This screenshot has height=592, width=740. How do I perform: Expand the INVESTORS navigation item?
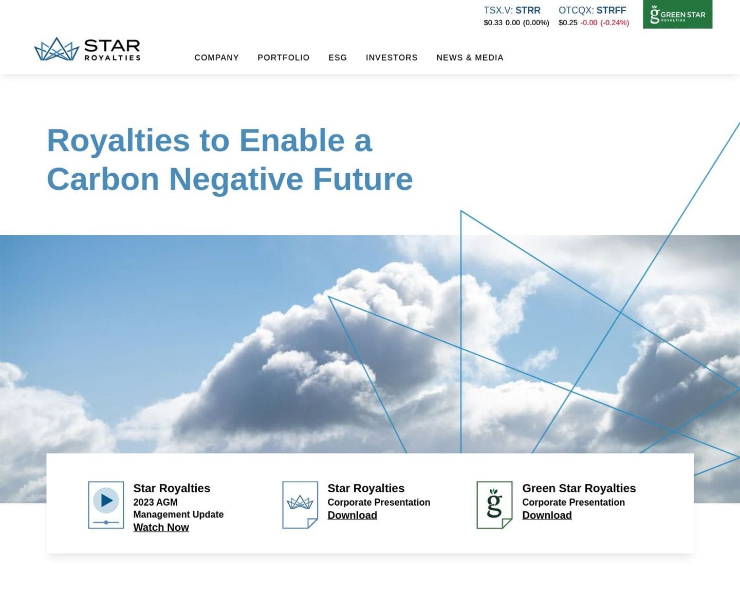[392, 58]
